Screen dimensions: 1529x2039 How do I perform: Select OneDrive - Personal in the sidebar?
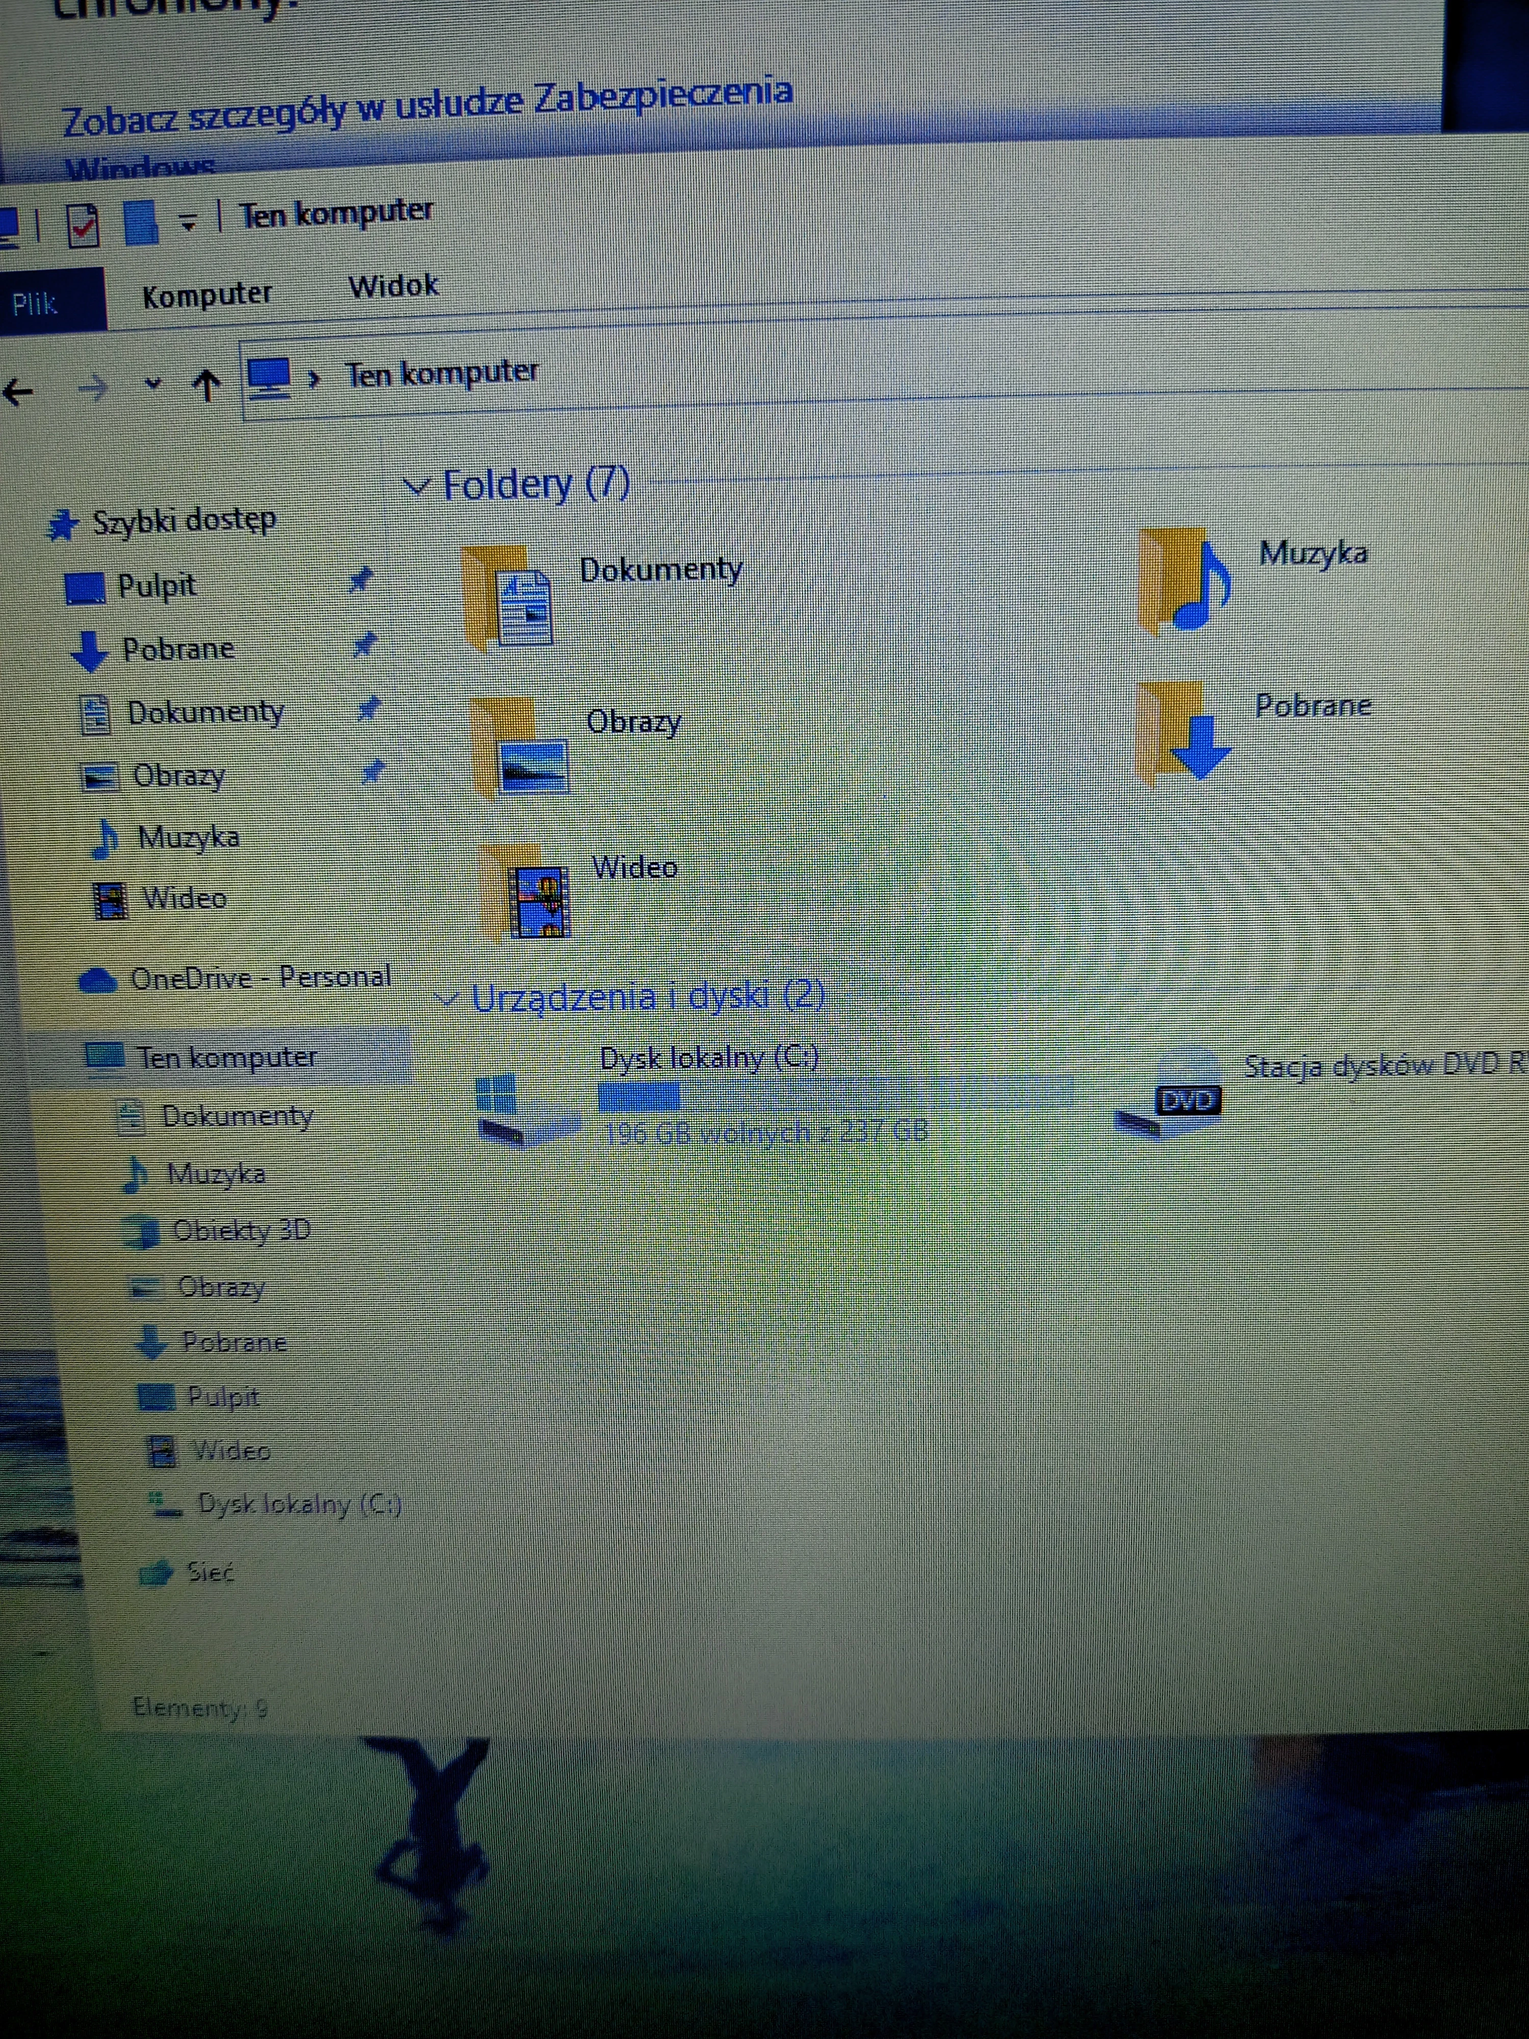click(262, 977)
